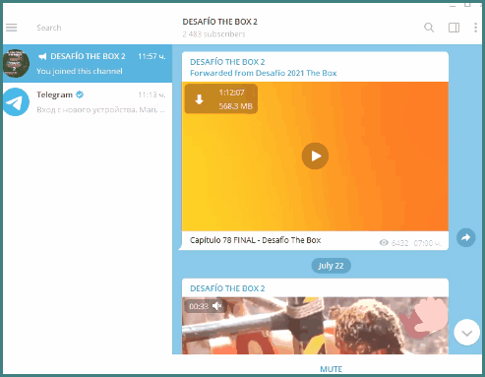Play the Capítulo 78 FINAL video
This screenshot has height=377, width=485.
(x=315, y=156)
